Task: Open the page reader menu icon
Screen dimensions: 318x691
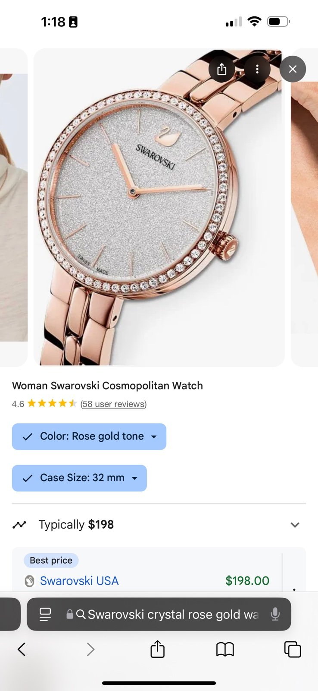Action: pyautogui.click(x=45, y=614)
